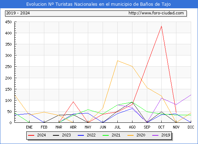Click the OCT month axis label
The width and height of the screenshot is (198, 144).
coord(161,127)
